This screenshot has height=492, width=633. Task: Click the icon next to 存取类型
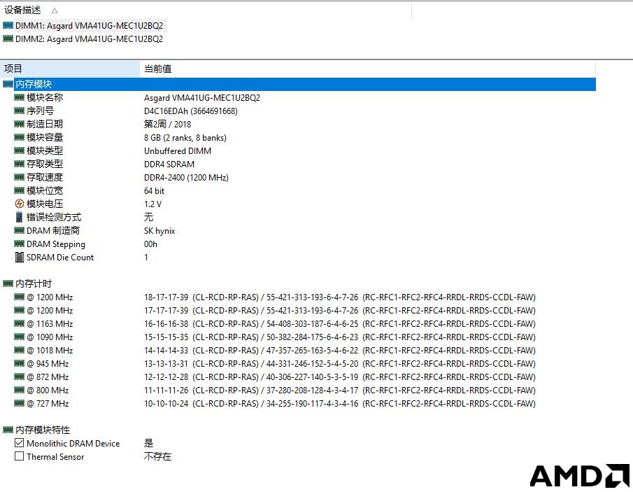click(x=20, y=164)
